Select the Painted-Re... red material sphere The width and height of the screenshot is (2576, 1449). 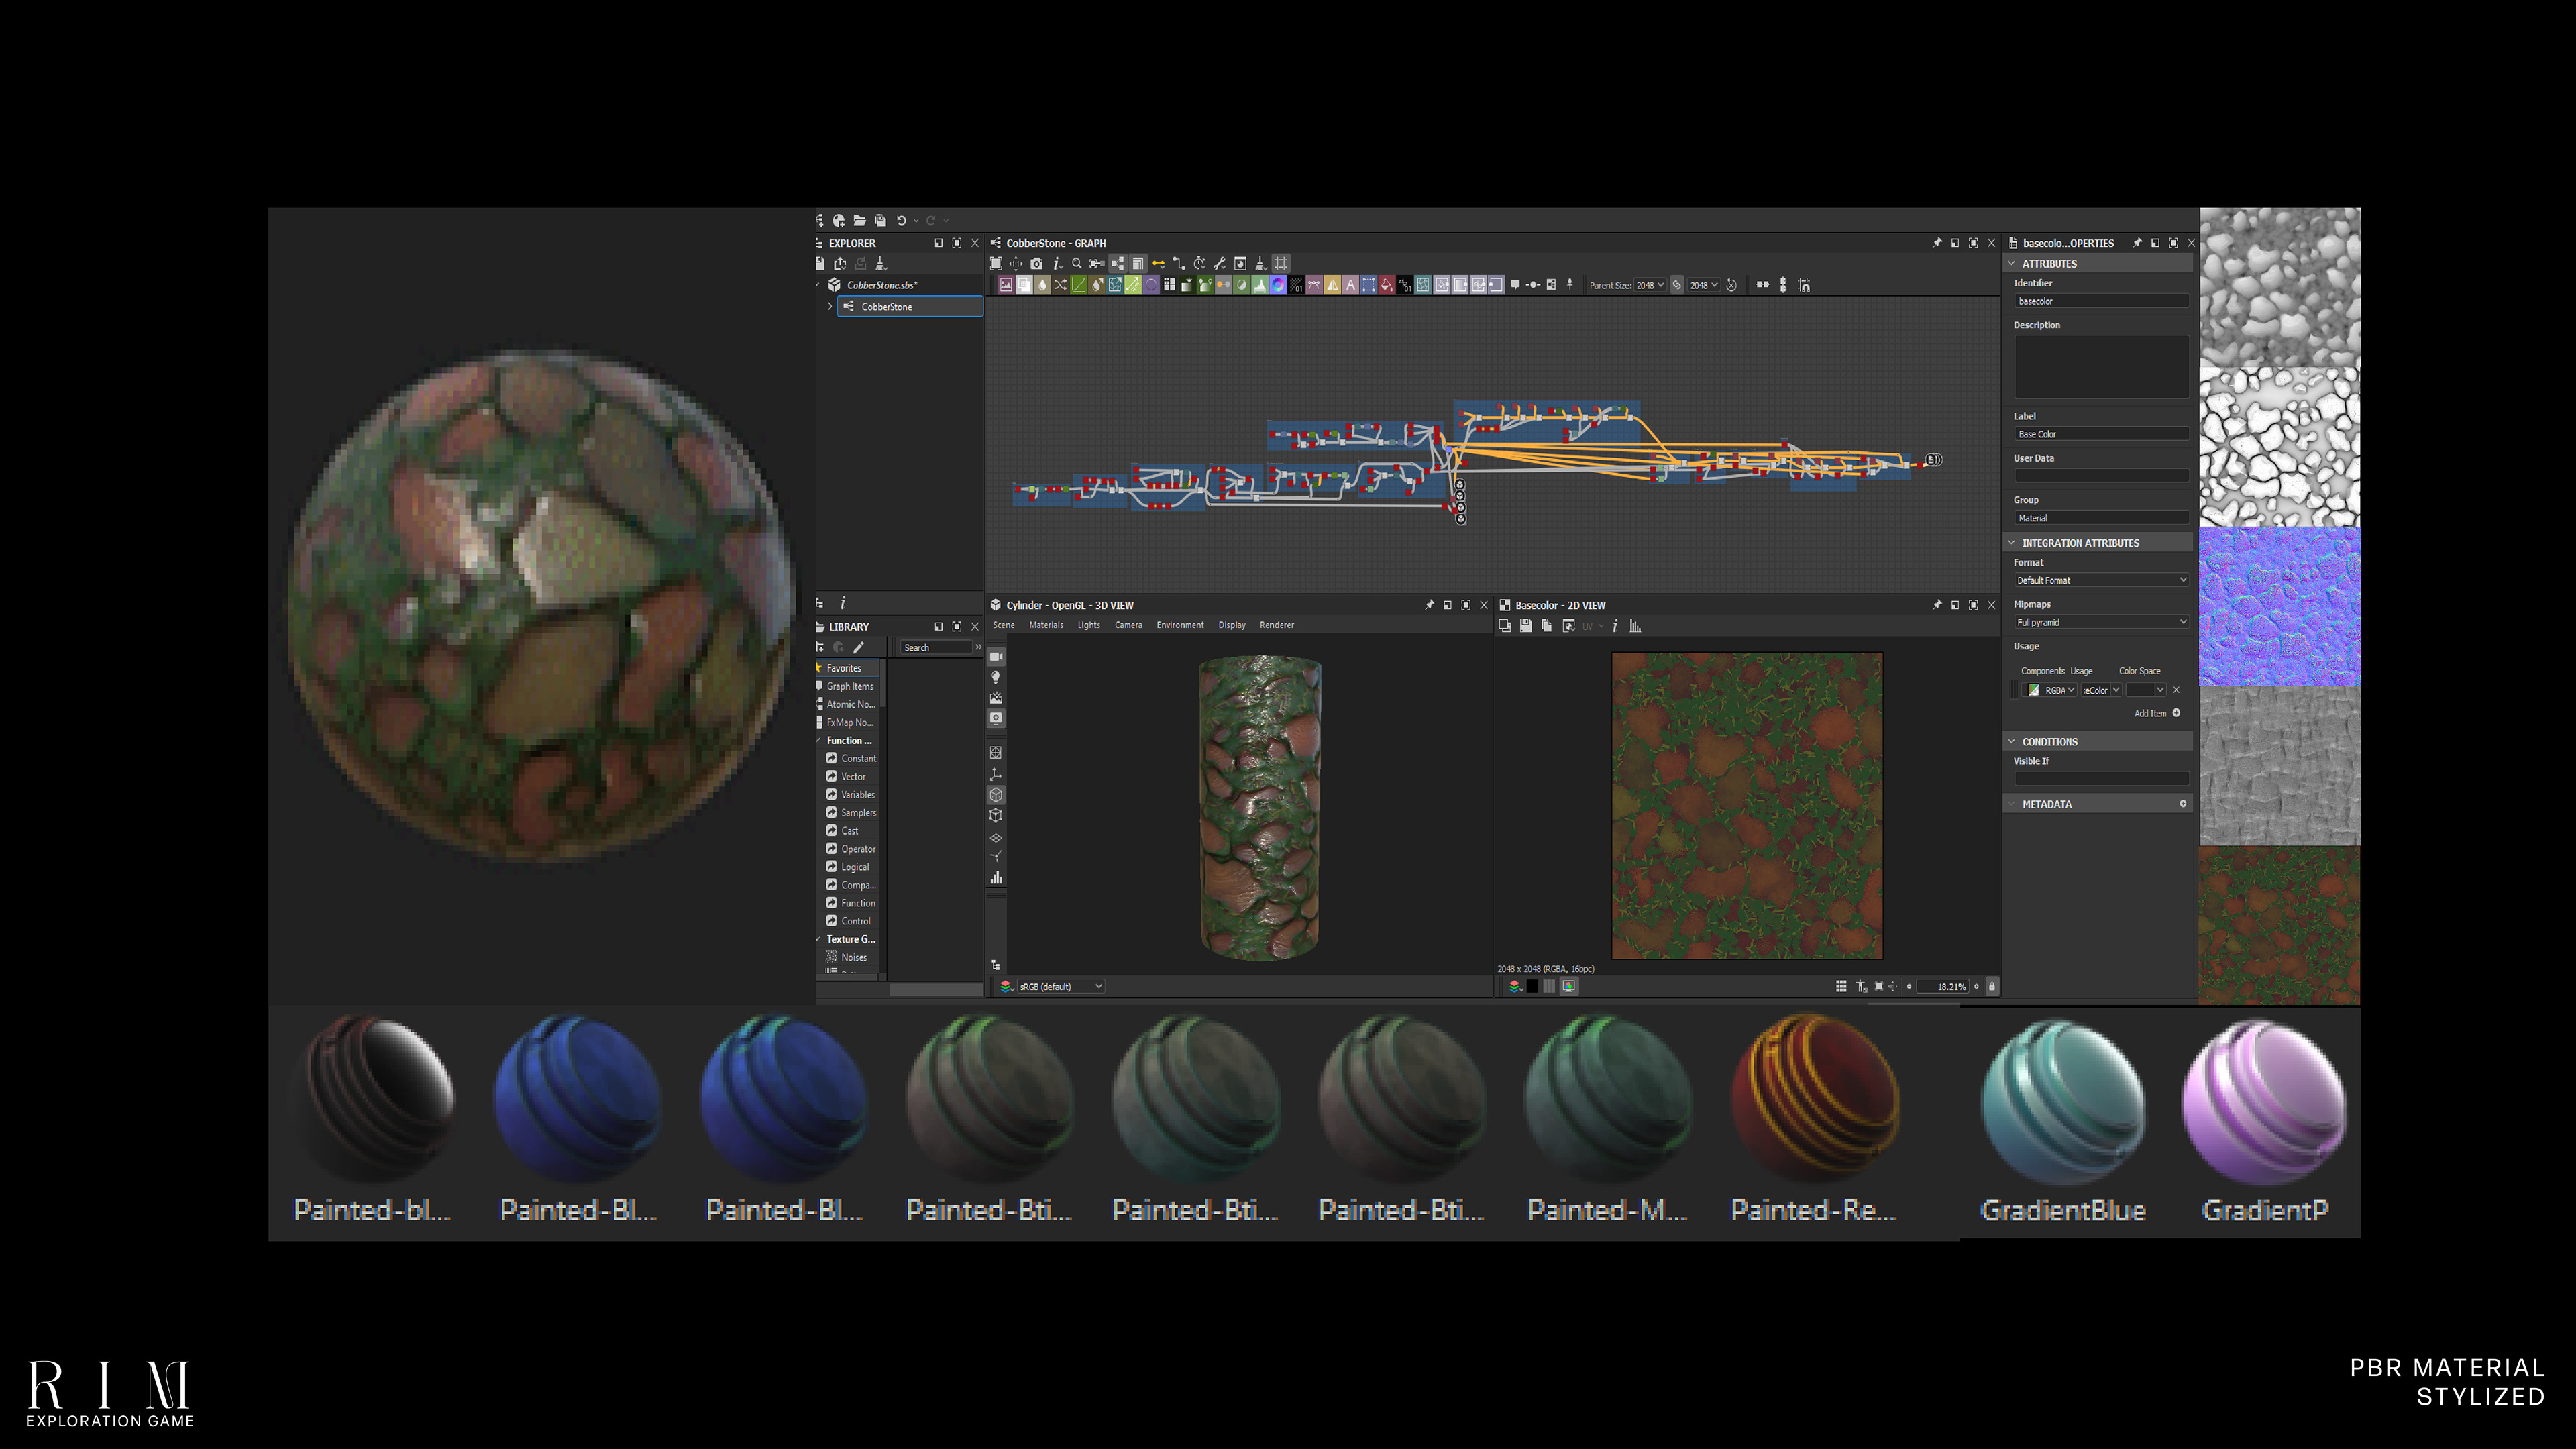[1814, 1098]
